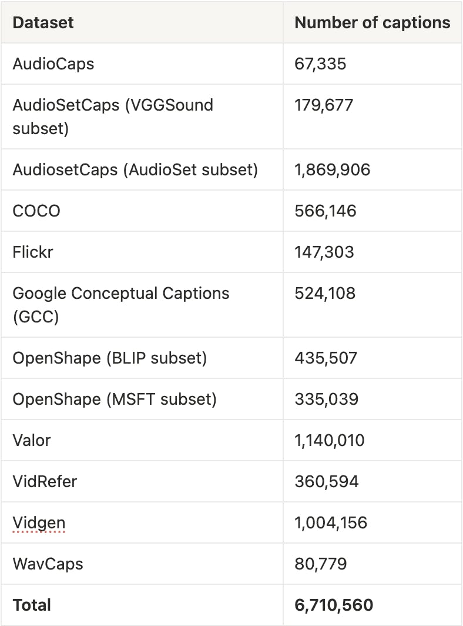Click the misspelled Vidgen word
Screen dimensions: 463x626
click(x=39, y=522)
